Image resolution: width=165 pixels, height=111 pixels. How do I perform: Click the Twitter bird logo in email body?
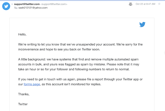142,25
